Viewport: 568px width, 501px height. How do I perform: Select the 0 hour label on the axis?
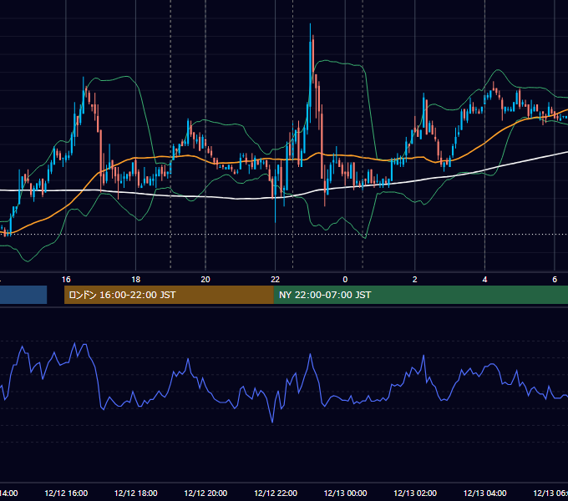tap(345, 280)
